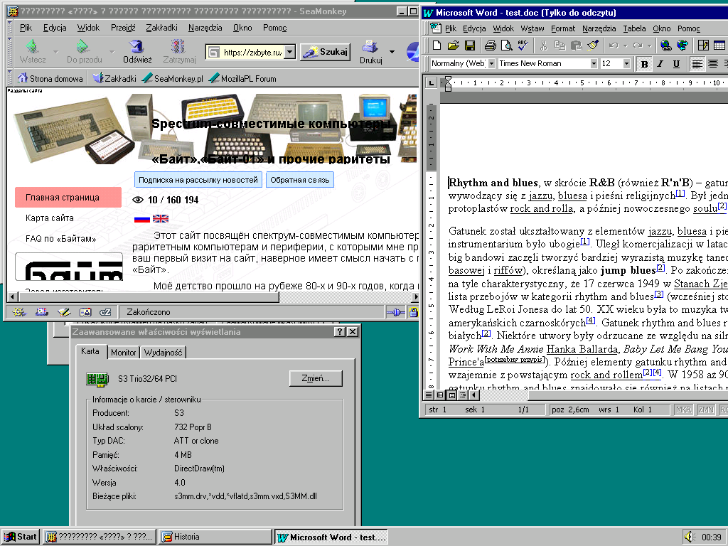Toggle center alignment in Word toolbar
Screen dimensions: 728x546
click(713, 64)
